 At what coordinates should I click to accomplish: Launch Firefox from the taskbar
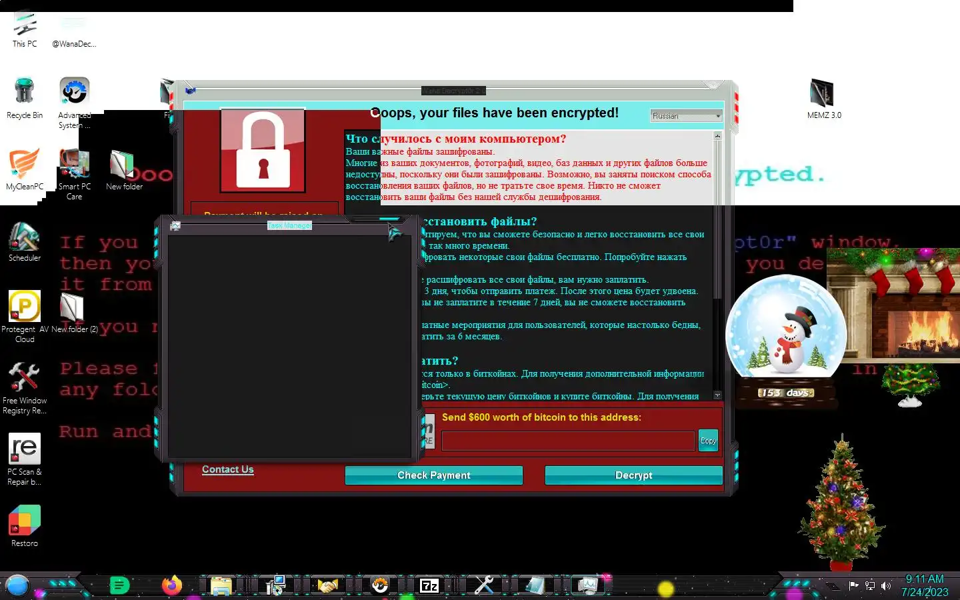[x=171, y=585]
